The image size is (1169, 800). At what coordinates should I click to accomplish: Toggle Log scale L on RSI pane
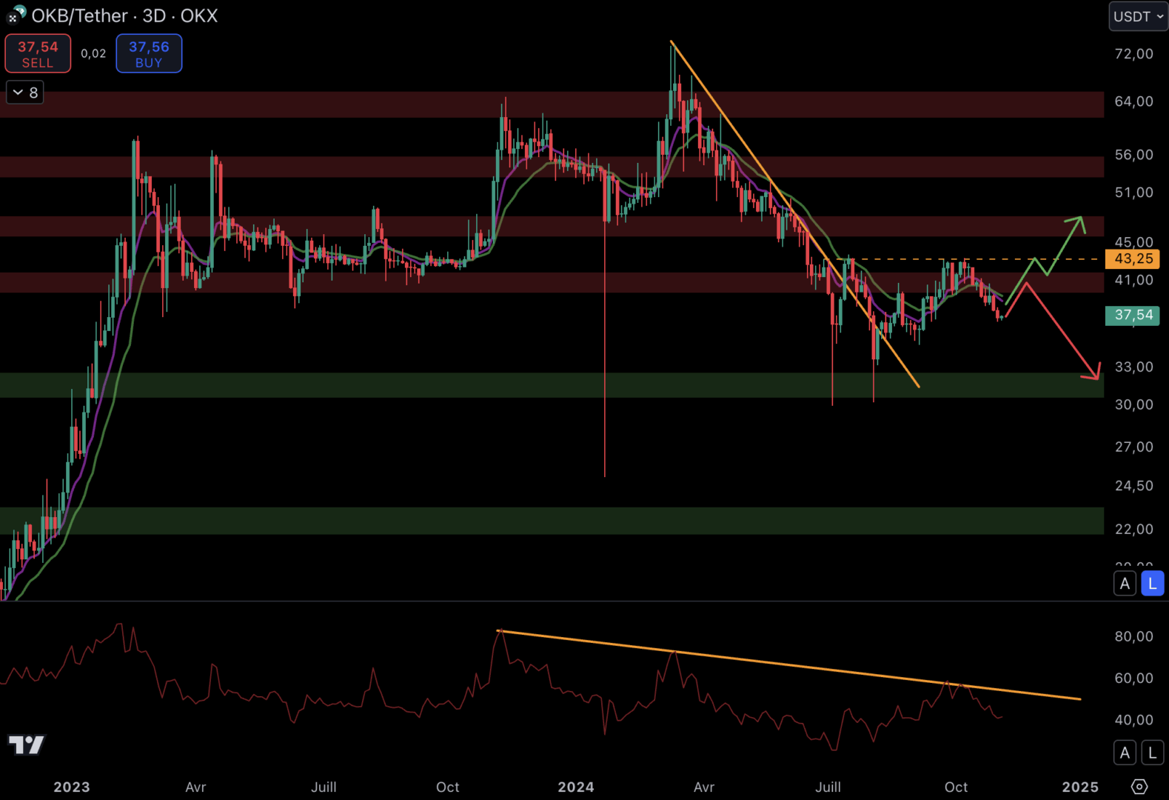click(x=1152, y=753)
